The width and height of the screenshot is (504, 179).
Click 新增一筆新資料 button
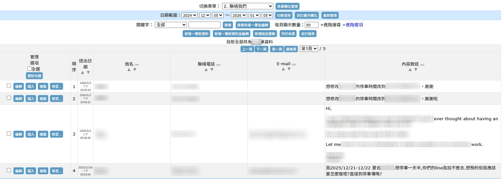pos(197,34)
